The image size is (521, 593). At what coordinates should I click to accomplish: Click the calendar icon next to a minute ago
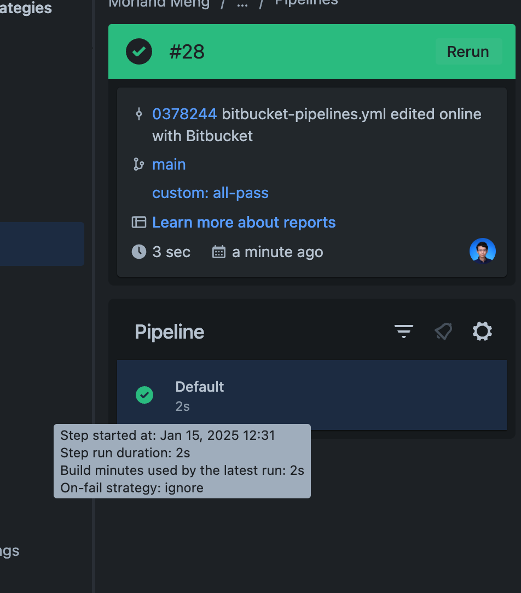(218, 251)
